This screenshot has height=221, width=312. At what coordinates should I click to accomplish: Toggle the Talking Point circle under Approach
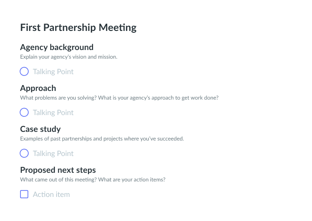pos(24,112)
